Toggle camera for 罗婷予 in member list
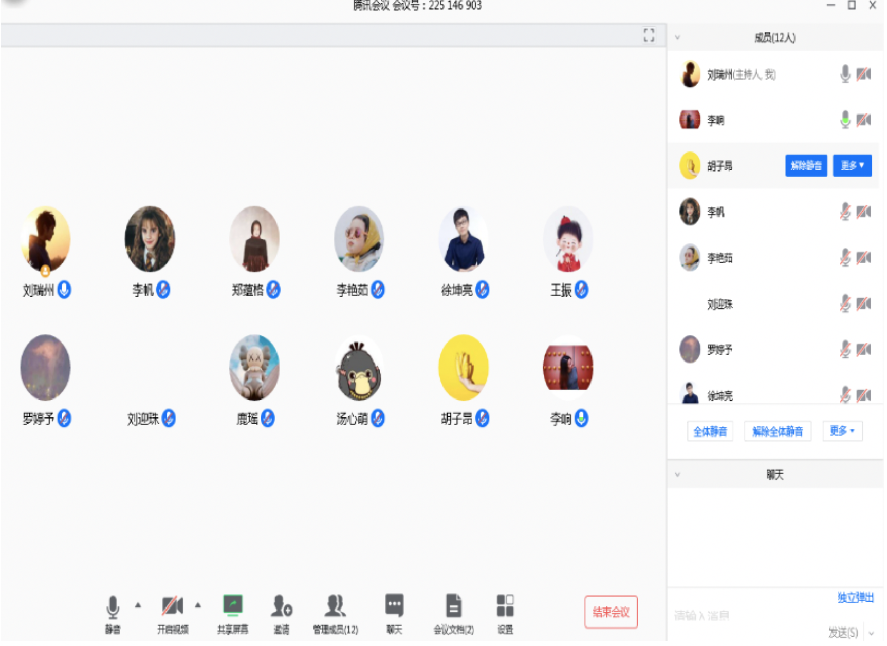This screenshot has height=646, width=887. pos(863,350)
